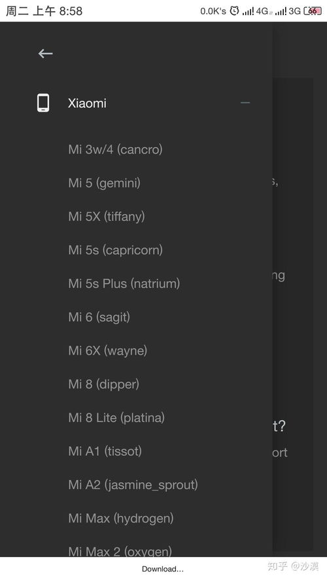Pick Mi 5s Plus (natrium)
This screenshot has width=327, height=580.
pos(124,283)
